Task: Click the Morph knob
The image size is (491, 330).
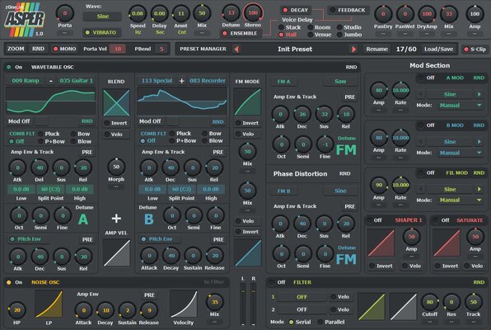Action: 116,167
